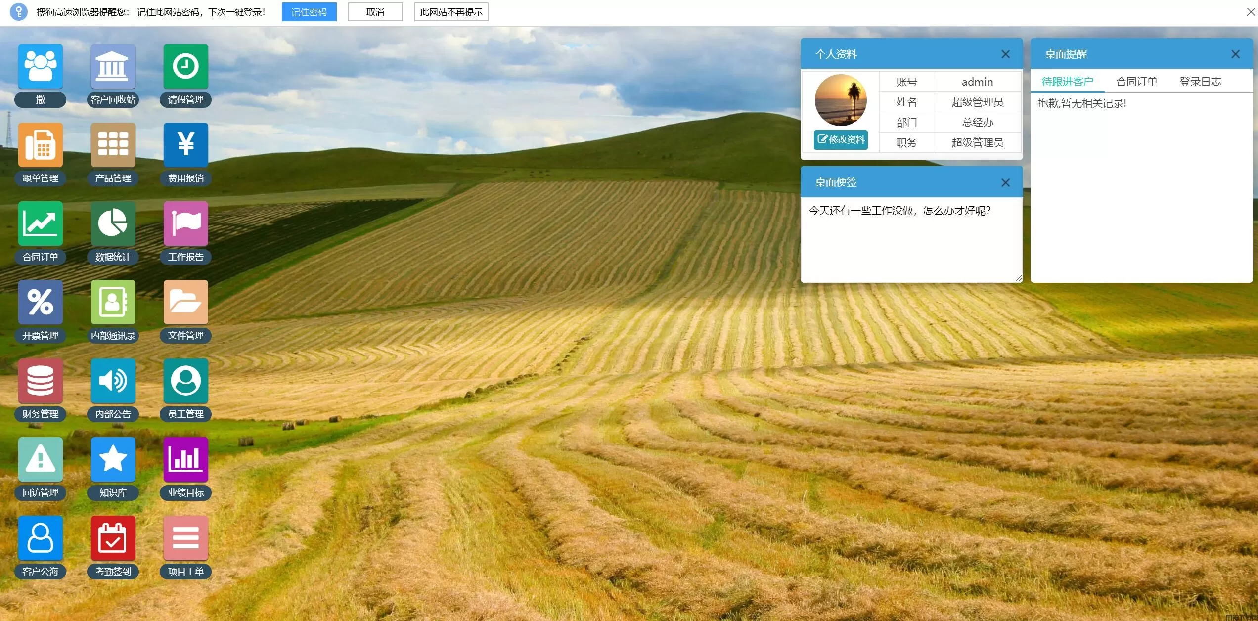The image size is (1258, 621).
Task: Open 工作报告 flag icon
Action: [x=185, y=223]
